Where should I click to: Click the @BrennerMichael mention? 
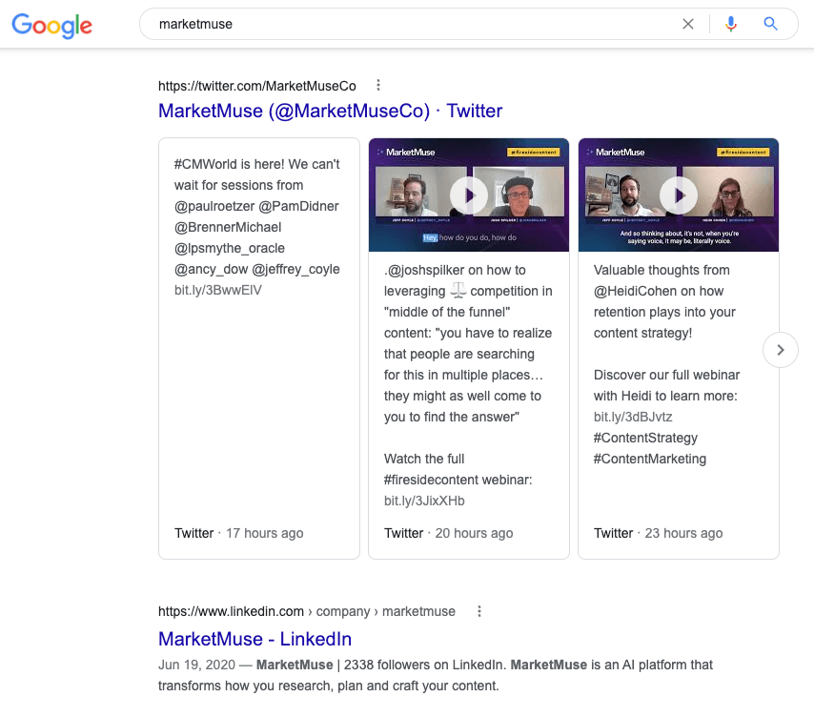click(228, 227)
